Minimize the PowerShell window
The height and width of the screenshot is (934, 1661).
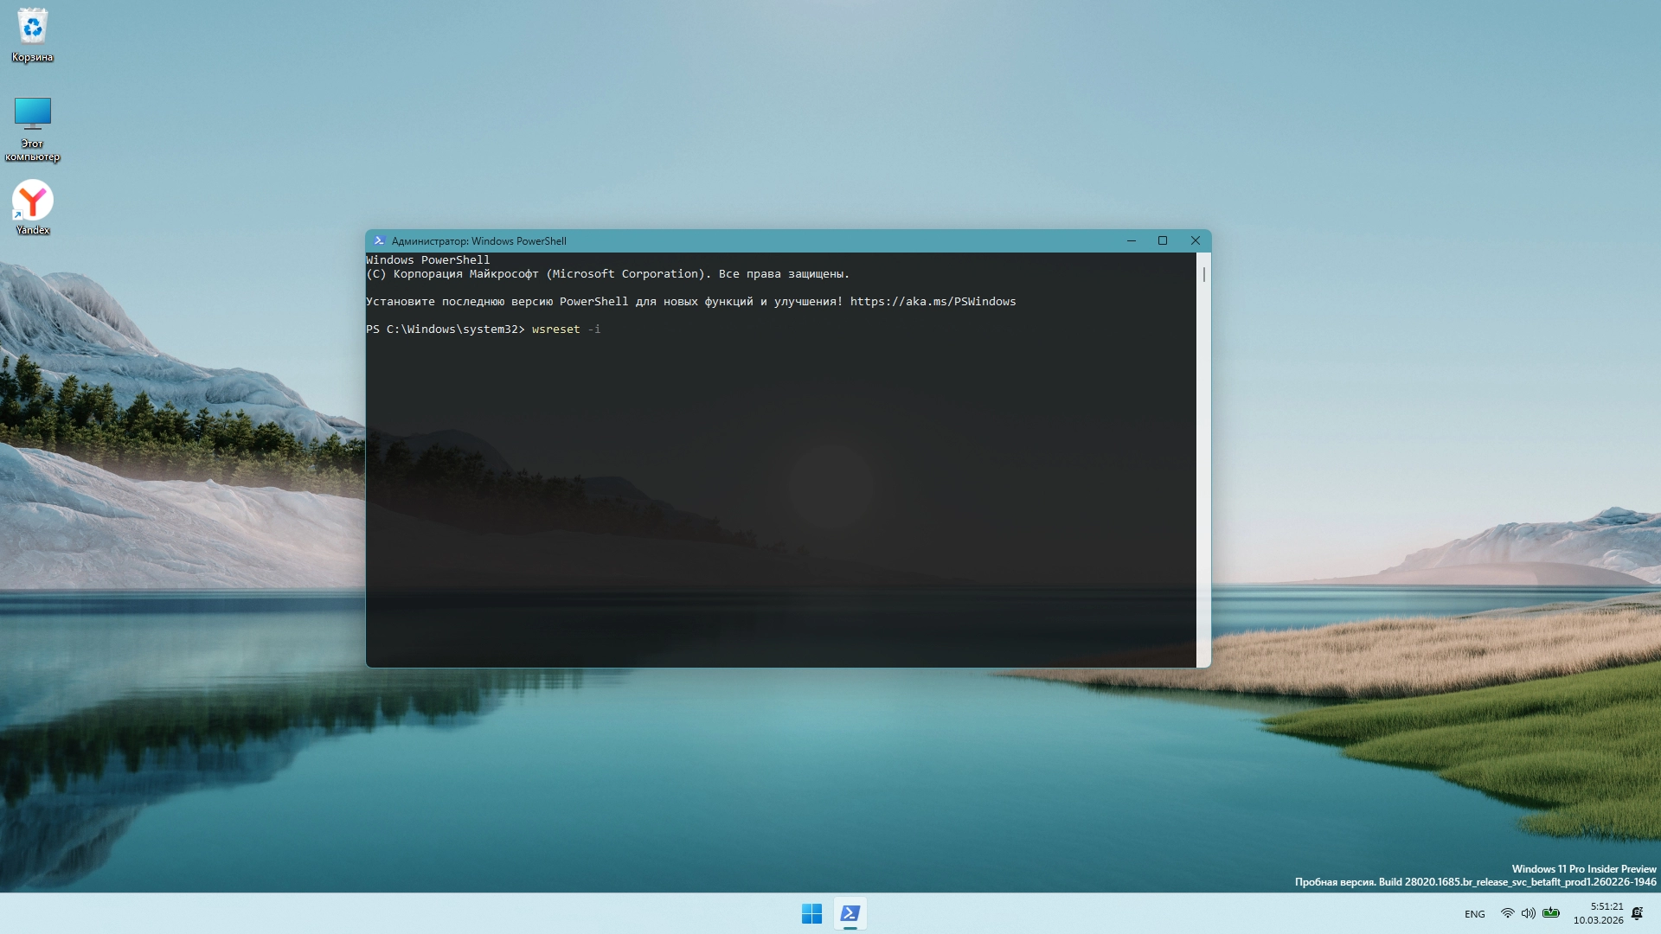tap(1131, 241)
